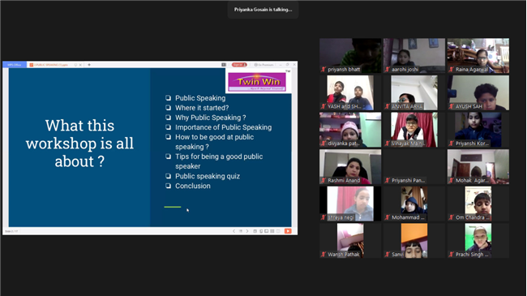Image resolution: width=527 pixels, height=296 pixels.
Task: Switch to slide sorter grid view icon
Action: pyautogui.click(x=272, y=231)
